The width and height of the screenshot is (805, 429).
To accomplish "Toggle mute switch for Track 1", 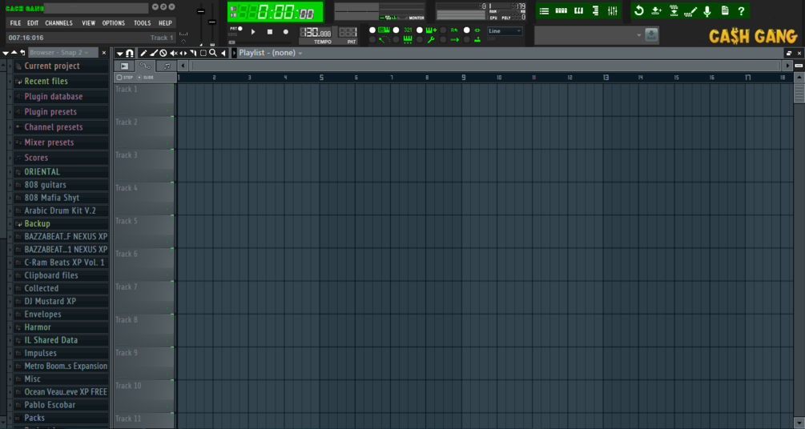I will pos(172,86).
